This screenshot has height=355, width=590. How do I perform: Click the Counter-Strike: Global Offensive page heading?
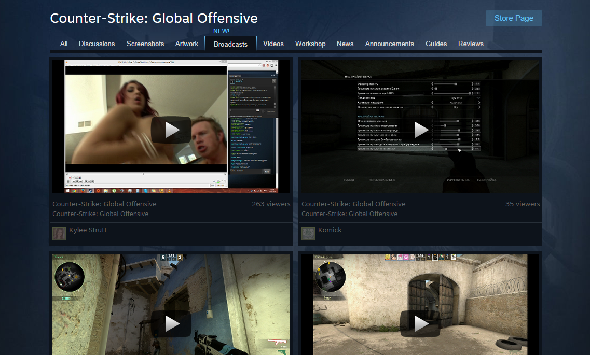[154, 18]
